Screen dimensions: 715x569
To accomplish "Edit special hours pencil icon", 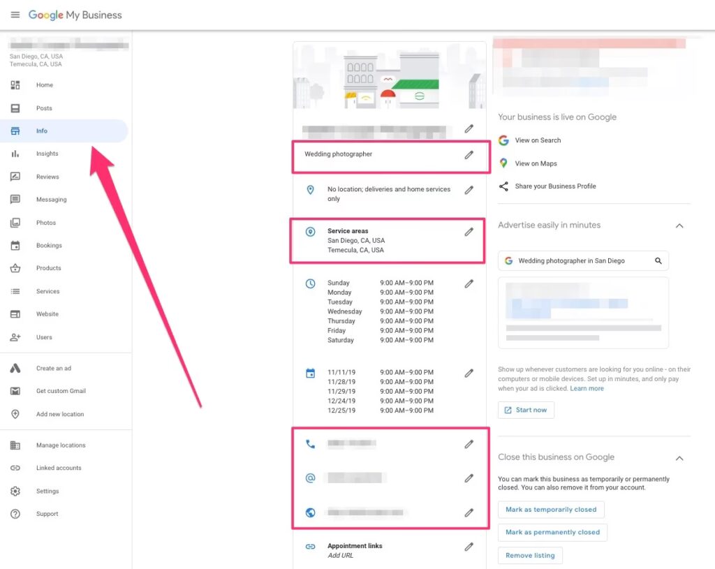I will (x=469, y=374).
